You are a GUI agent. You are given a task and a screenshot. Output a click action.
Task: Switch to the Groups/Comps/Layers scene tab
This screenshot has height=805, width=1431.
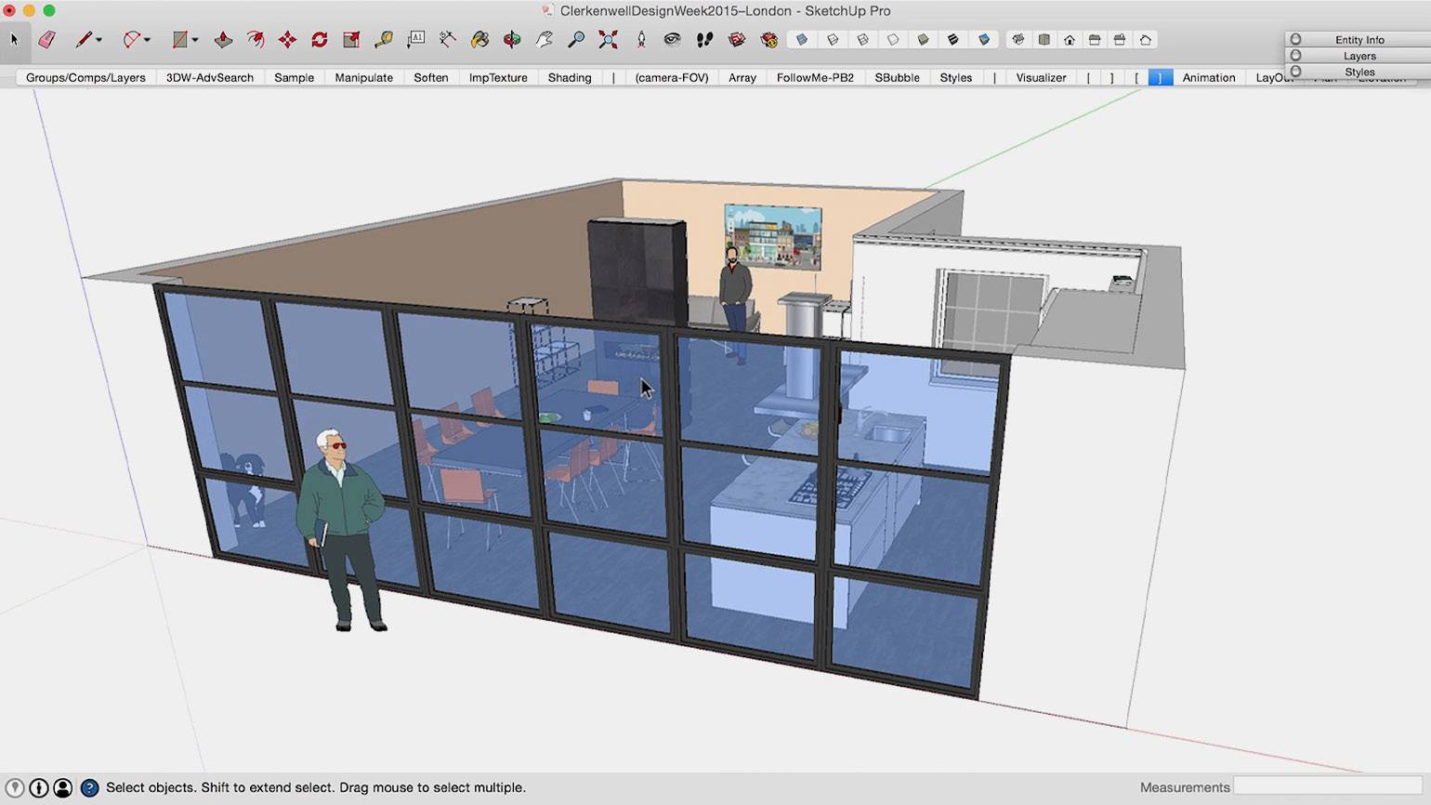click(85, 77)
